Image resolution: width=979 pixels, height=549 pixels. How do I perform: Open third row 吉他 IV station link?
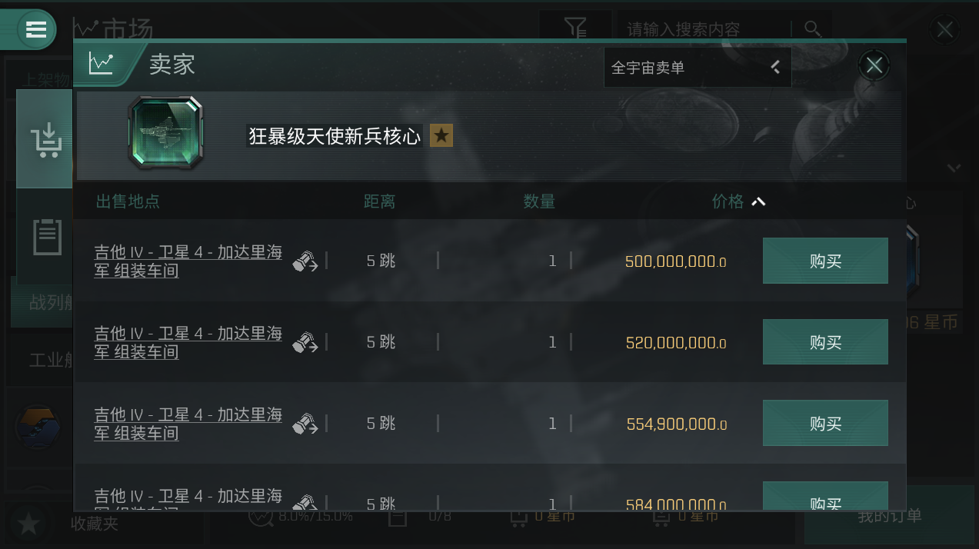[188, 424]
